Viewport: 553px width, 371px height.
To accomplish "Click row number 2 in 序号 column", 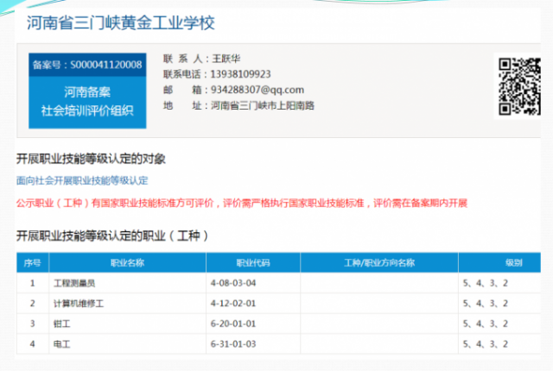I will pyautogui.click(x=33, y=304).
